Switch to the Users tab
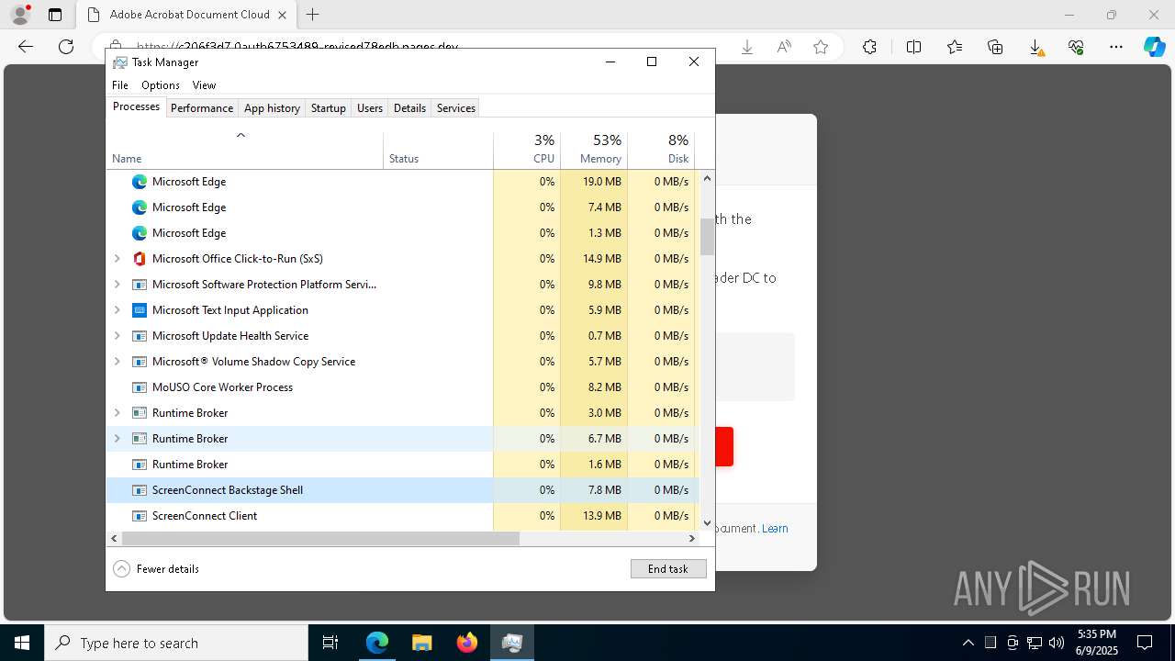 point(370,108)
